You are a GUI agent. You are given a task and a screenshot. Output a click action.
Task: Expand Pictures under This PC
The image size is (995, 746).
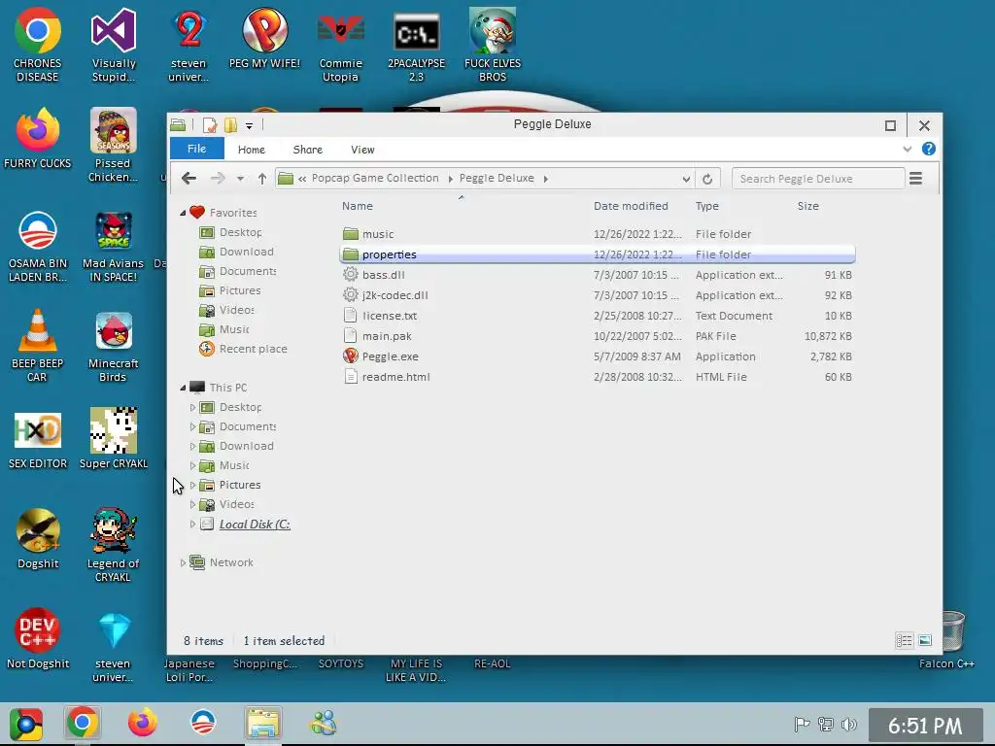tap(193, 486)
